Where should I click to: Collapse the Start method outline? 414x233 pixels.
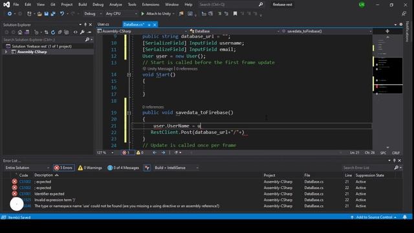coord(129,75)
